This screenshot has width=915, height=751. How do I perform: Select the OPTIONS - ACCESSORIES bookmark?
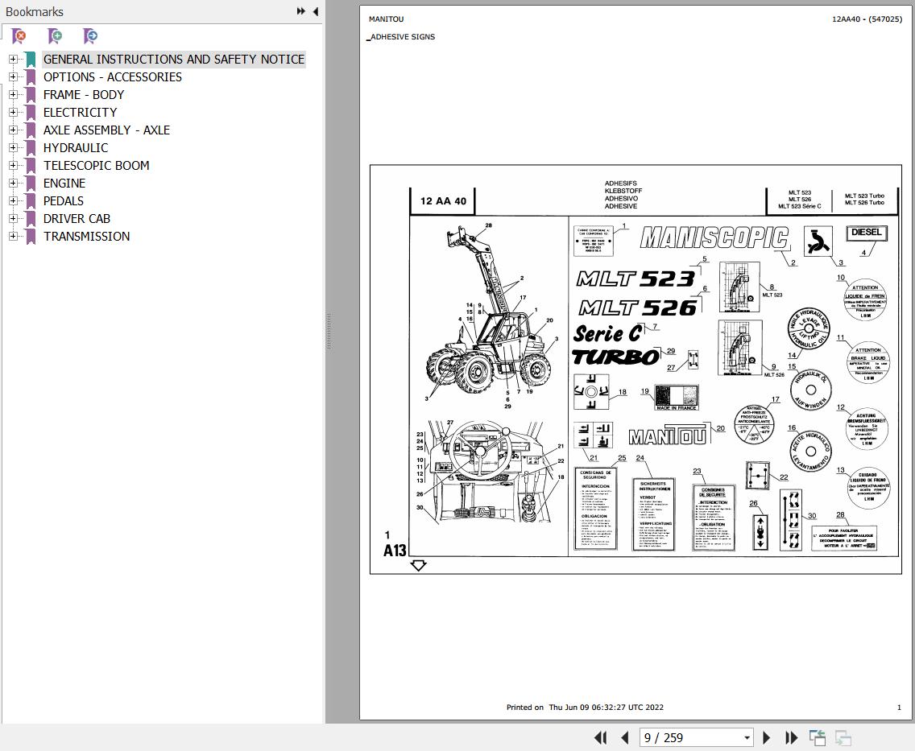coord(112,76)
